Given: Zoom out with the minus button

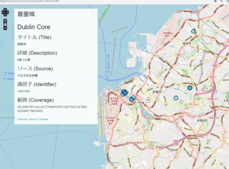Looking at the screenshot, I should tap(5, 28).
